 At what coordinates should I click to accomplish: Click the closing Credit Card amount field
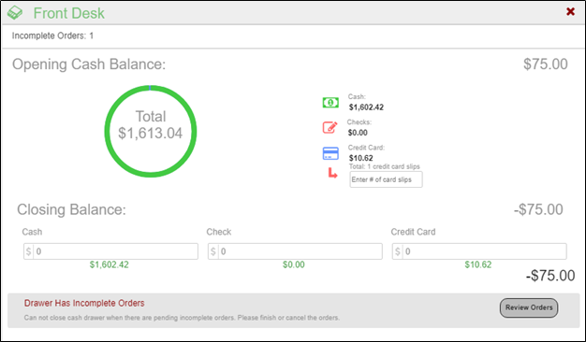pyautogui.click(x=479, y=251)
